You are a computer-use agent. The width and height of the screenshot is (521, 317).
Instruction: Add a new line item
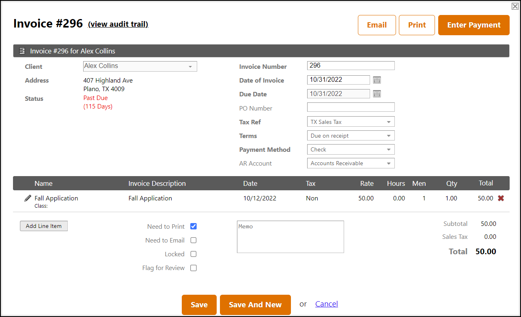coord(43,226)
